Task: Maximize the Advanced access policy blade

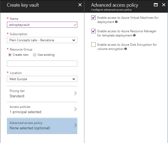Action: [x=156, y=5]
